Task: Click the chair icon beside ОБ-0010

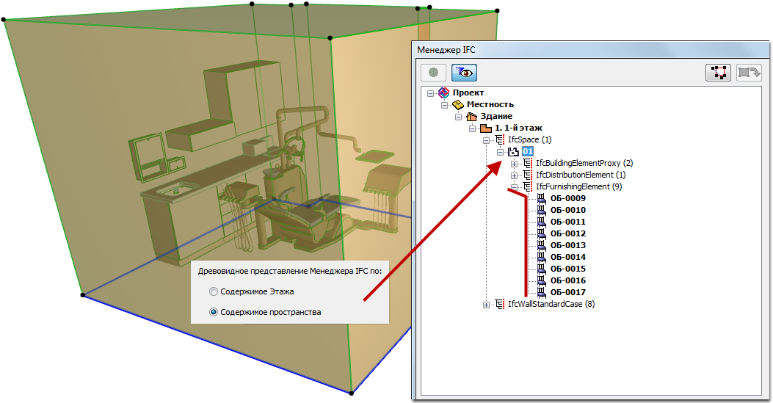Action: [541, 211]
